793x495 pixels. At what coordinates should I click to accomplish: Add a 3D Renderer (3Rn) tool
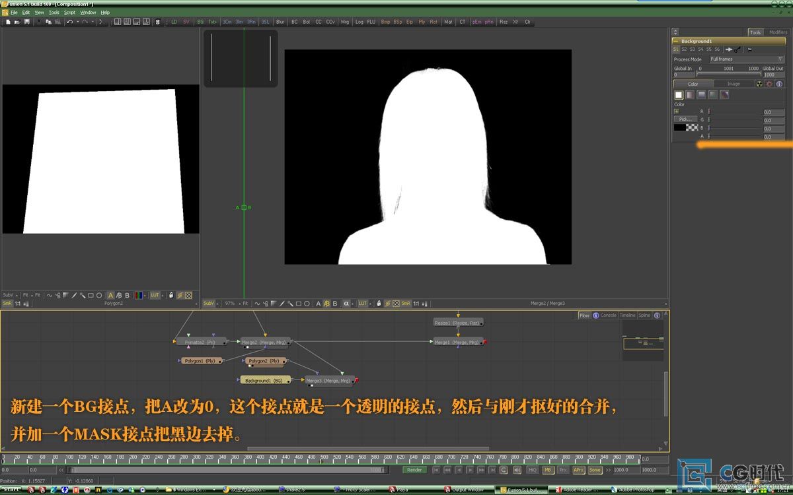[x=252, y=22]
